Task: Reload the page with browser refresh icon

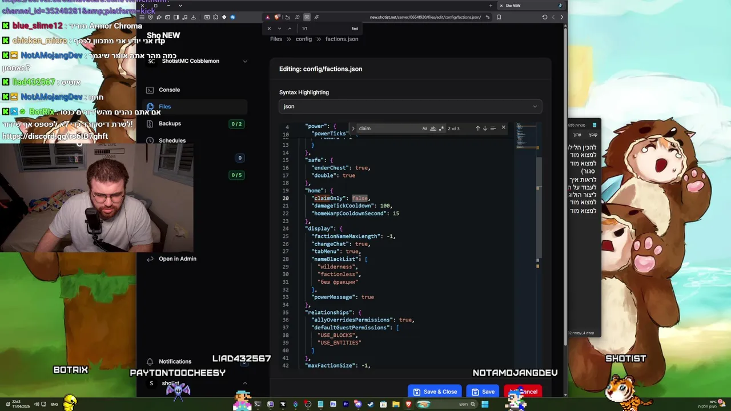Action: tap(545, 17)
